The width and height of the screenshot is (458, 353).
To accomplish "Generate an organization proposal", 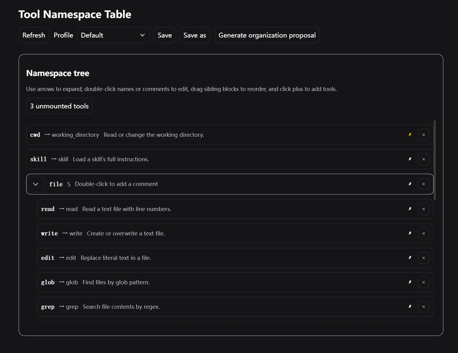I will (267, 35).
